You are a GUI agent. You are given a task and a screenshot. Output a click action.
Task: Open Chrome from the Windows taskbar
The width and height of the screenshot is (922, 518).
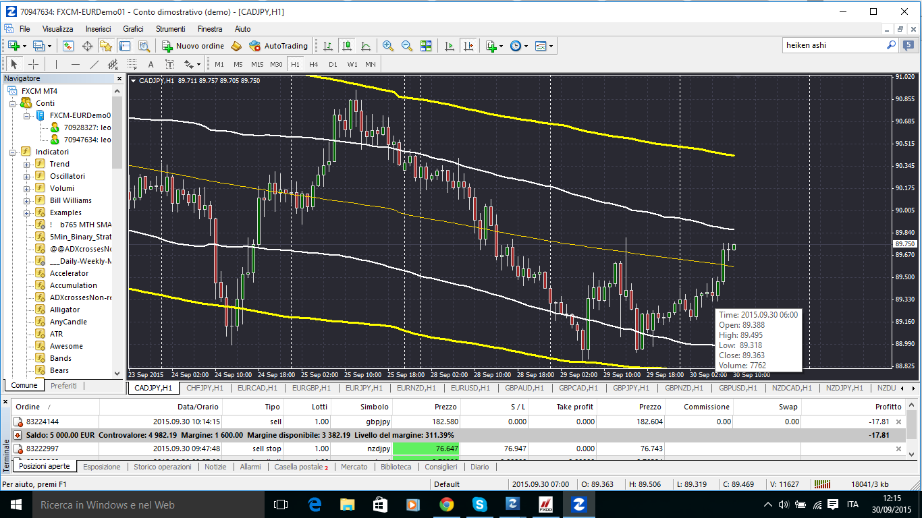pyautogui.click(x=447, y=504)
